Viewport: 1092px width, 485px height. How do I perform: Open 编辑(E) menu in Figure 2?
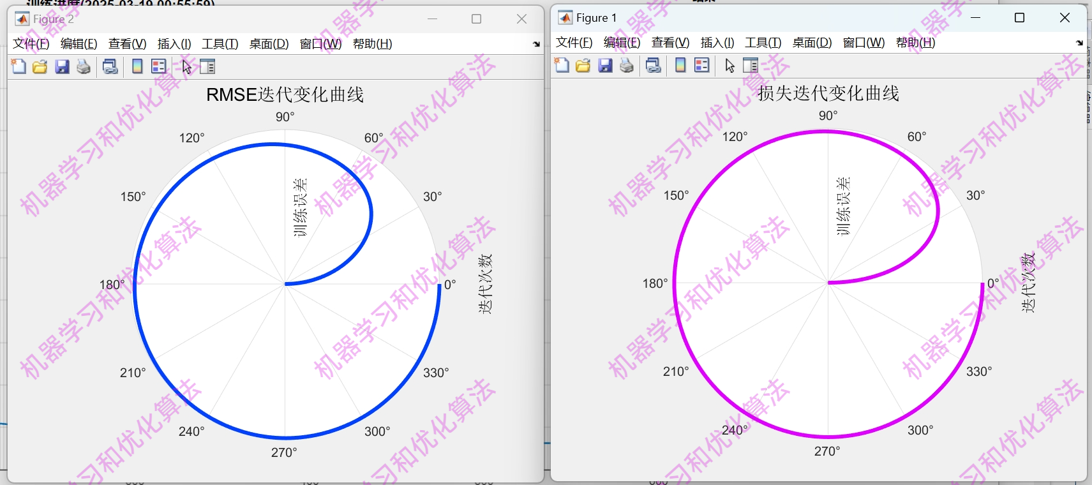click(x=79, y=44)
